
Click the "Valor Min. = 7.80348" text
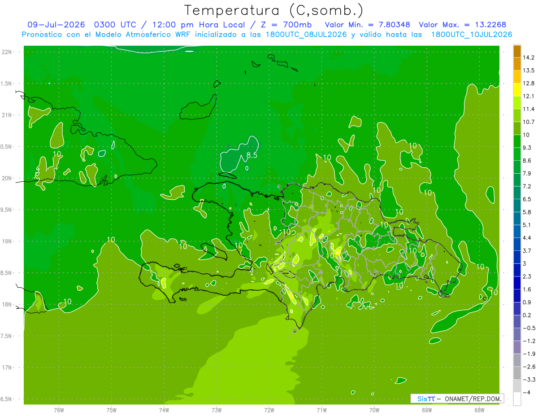click(x=367, y=25)
